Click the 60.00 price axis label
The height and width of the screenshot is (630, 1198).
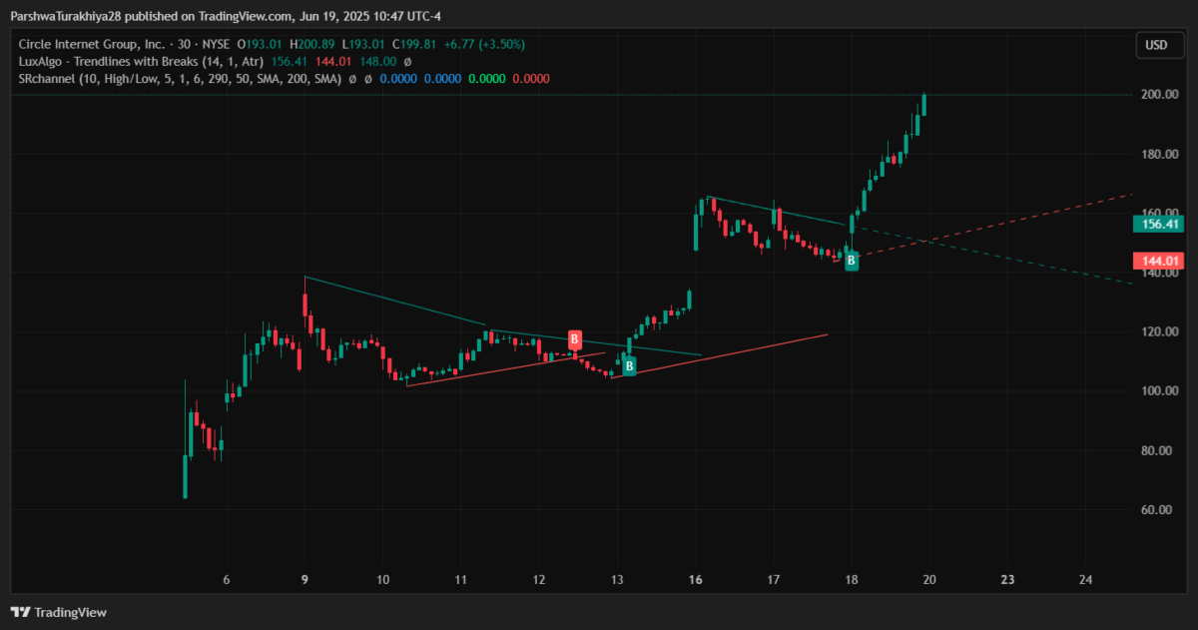click(1158, 509)
